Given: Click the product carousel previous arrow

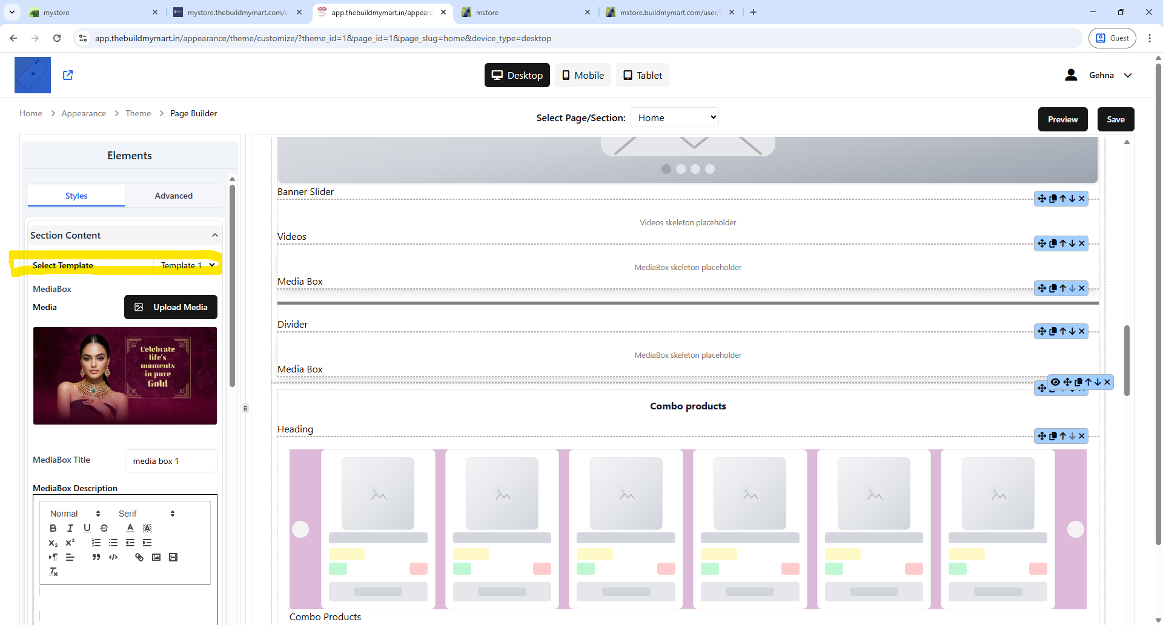Looking at the screenshot, I should [300, 529].
